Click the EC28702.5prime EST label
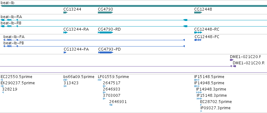Viewport: 267px width, 113px height. [216, 102]
